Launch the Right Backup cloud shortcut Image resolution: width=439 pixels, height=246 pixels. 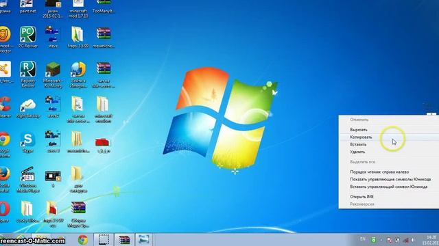[x=27, y=108]
